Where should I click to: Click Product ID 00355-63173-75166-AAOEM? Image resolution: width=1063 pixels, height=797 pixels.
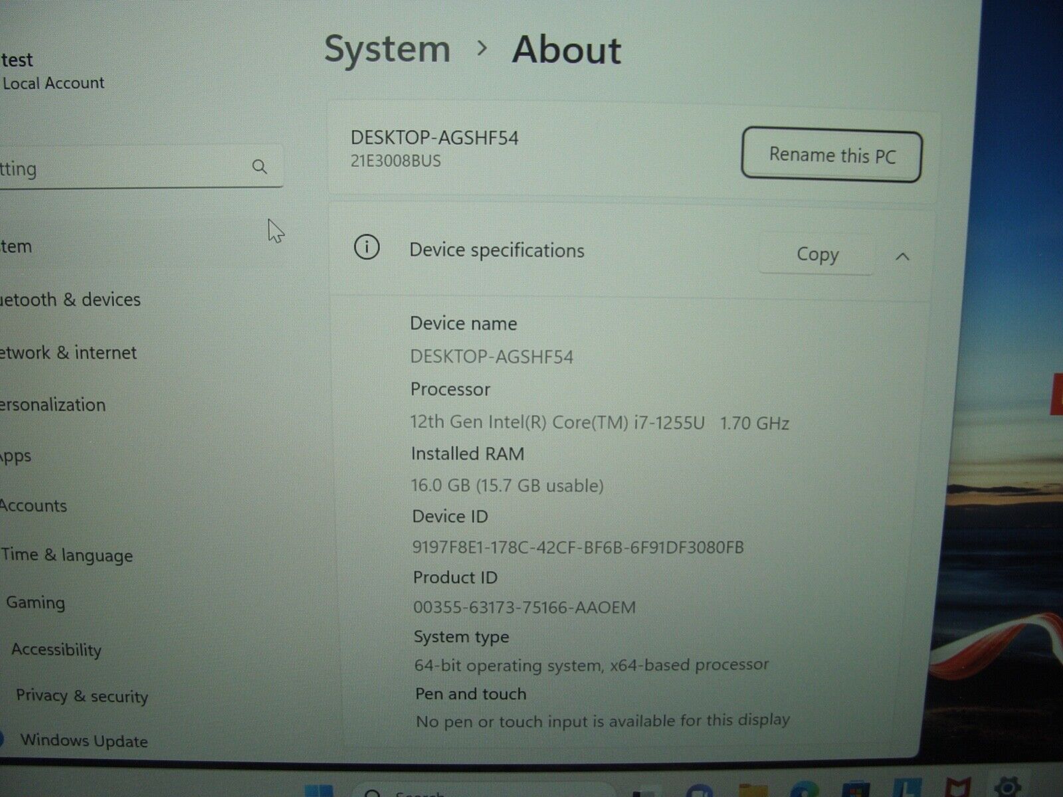click(x=524, y=607)
